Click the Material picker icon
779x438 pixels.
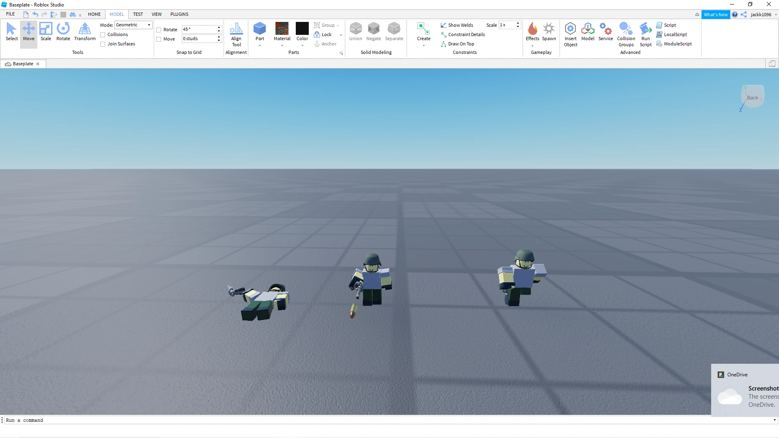[282, 29]
